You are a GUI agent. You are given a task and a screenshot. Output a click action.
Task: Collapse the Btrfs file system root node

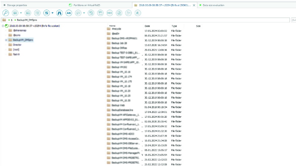3,26
